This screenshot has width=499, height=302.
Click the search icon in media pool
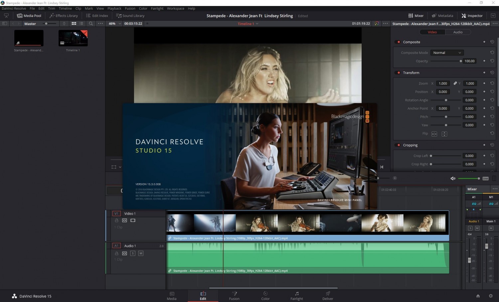point(91,24)
